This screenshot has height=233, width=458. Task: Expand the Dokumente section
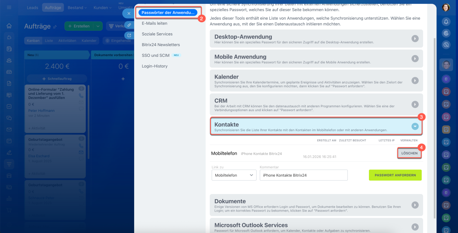pos(415,205)
